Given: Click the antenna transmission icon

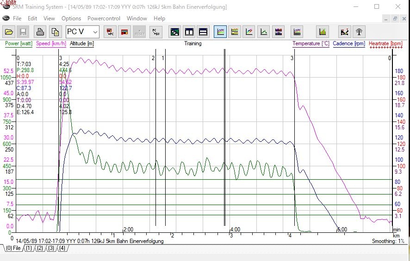Looking at the screenshot, I should pos(359,32).
